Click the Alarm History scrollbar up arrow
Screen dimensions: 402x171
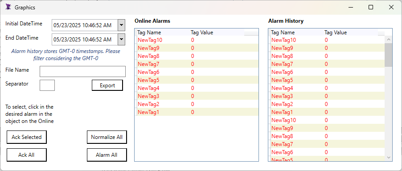tap(389, 40)
